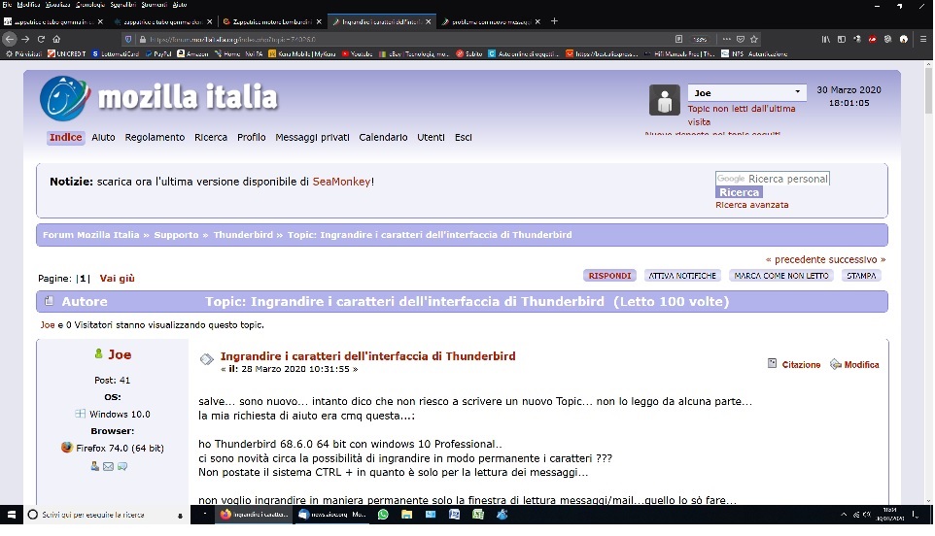This screenshot has height=536, width=935.
Task: Click MARCA COME NON LETTO button
Action: (781, 276)
